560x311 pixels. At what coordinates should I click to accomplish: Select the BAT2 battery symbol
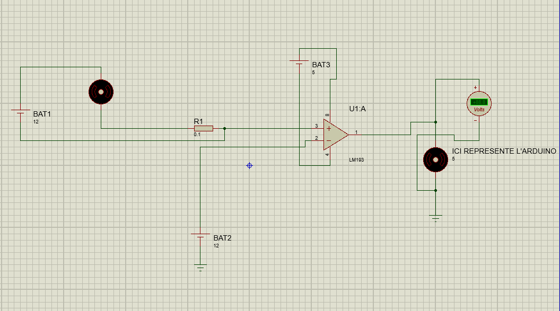coord(200,236)
